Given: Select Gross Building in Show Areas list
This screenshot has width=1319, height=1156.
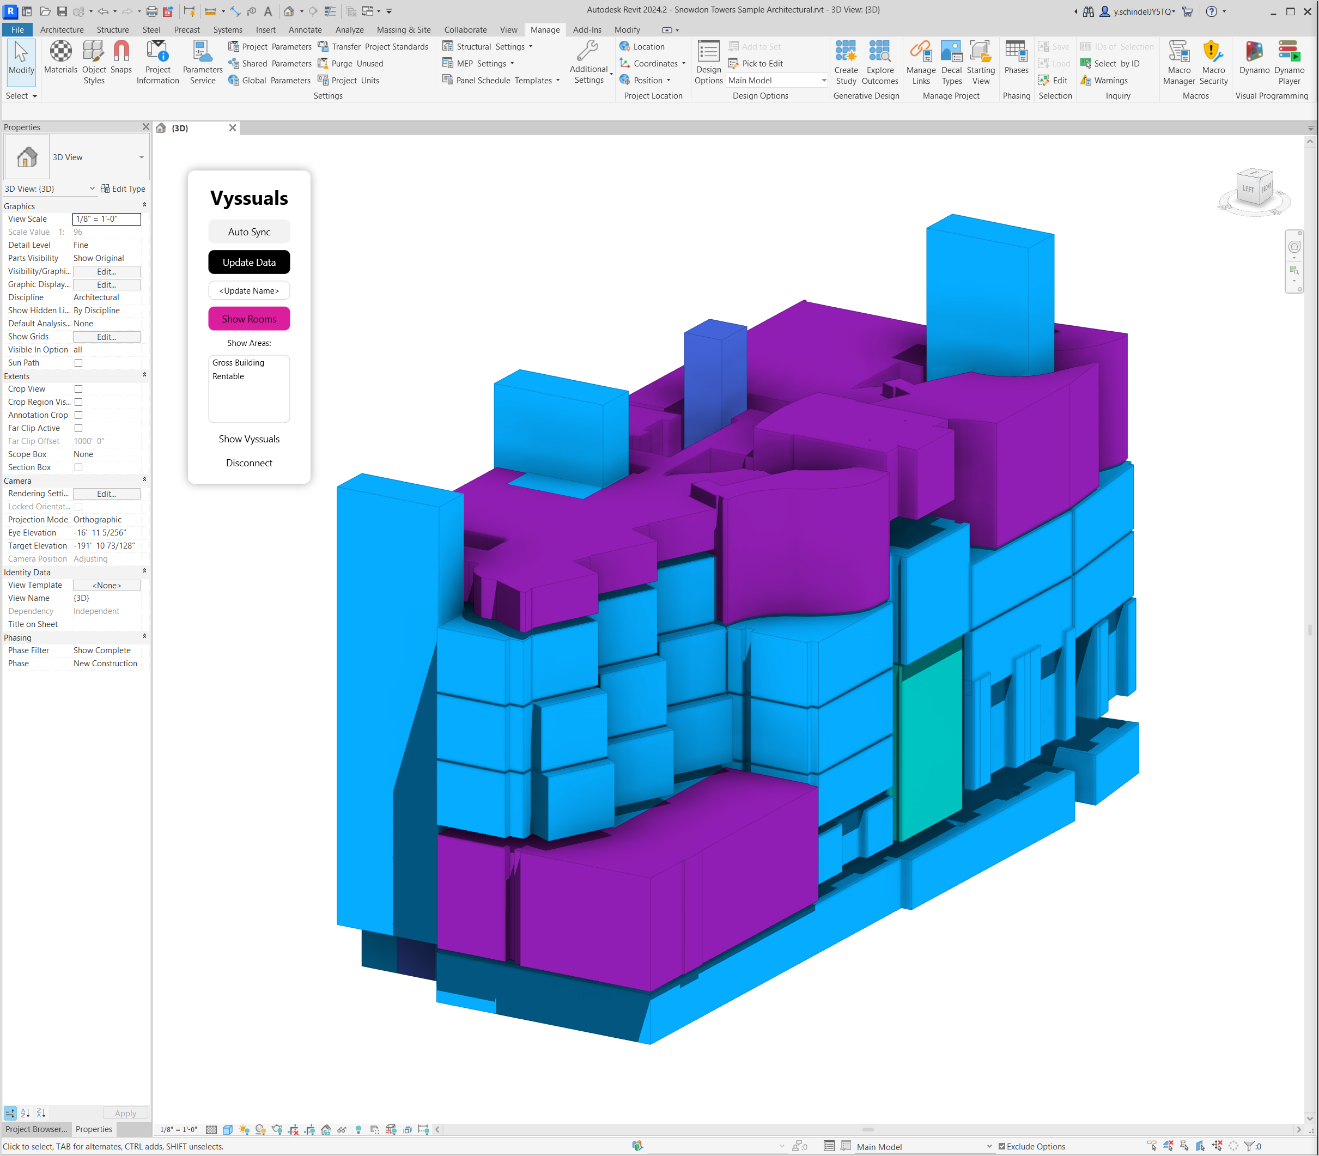Looking at the screenshot, I should (238, 362).
